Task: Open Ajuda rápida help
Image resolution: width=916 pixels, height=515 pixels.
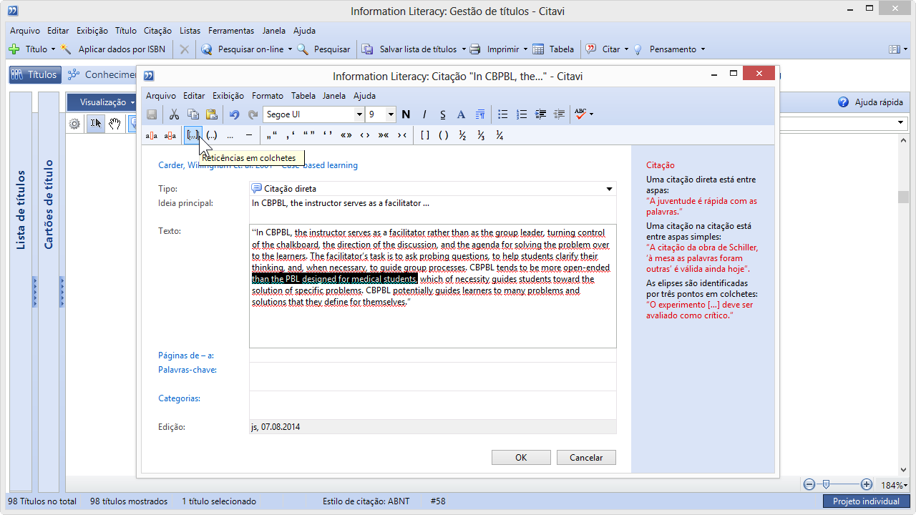Action: click(871, 102)
